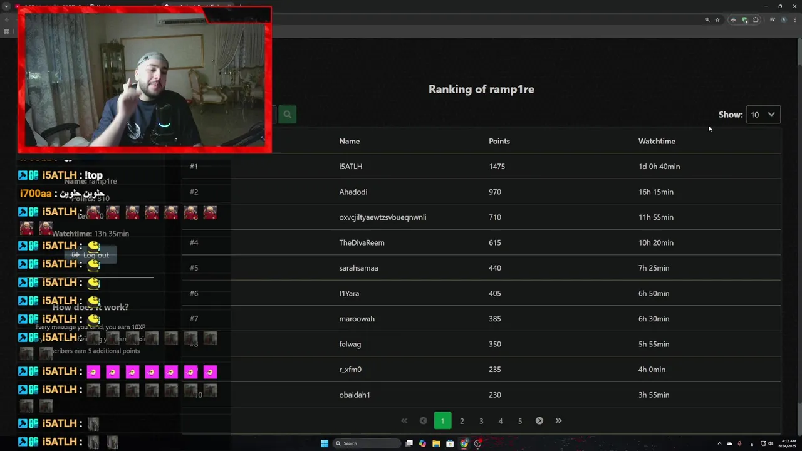Open Copilot from the taskbar

422,443
